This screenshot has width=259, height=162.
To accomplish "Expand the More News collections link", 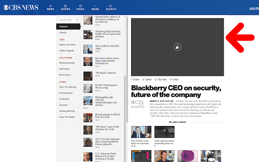I will pos(65,75).
